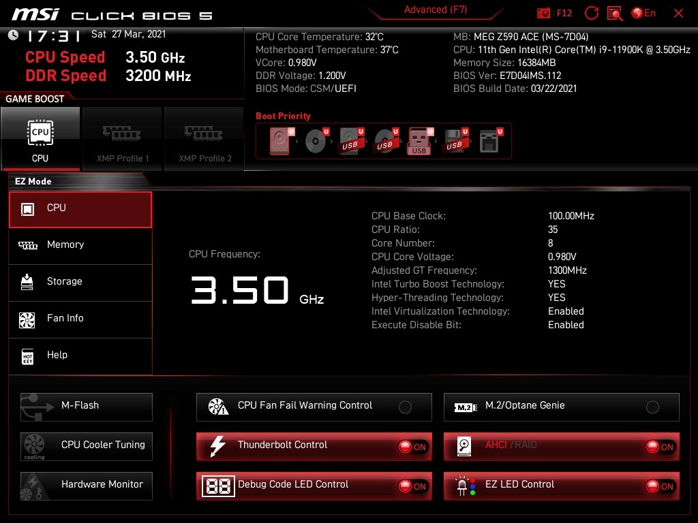Click the Debug Code 88 display icon
Image resolution: width=698 pixels, height=523 pixels.
coord(218,486)
